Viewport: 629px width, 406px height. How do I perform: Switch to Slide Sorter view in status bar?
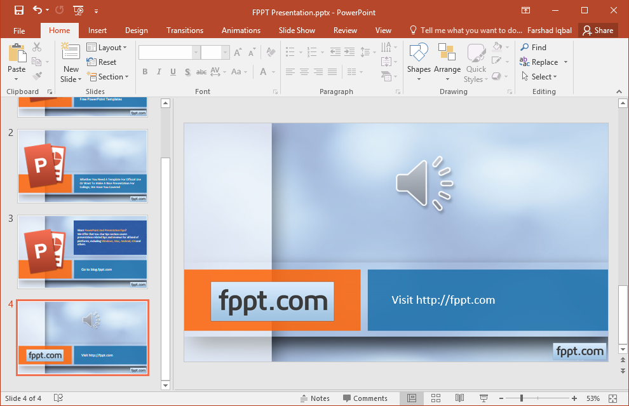(436, 398)
